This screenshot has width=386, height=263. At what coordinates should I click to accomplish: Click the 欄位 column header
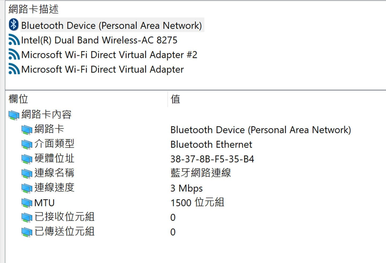pos(18,99)
